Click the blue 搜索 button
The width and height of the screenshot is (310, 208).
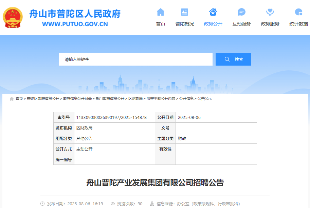pyautogui.click(x=233, y=59)
